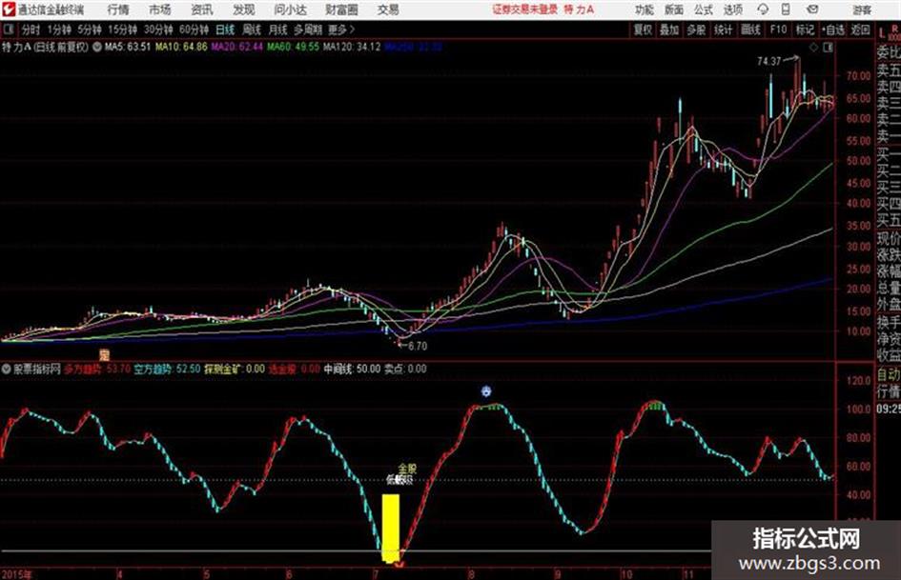This screenshot has height=580, width=901.
Task: Click the yellow signal bar in indicator pane
Action: pyautogui.click(x=391, y=529)
